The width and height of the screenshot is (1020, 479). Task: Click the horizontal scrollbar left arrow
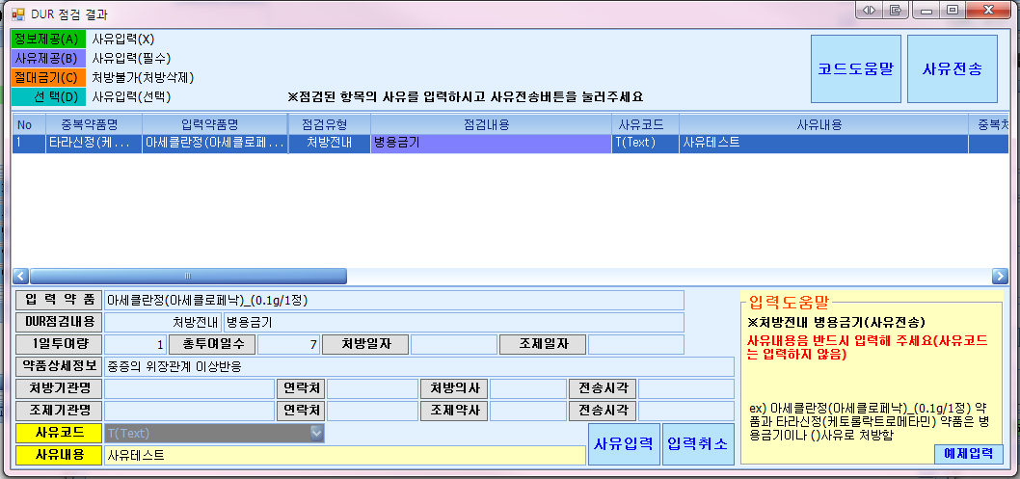click(x=21, y=277)
